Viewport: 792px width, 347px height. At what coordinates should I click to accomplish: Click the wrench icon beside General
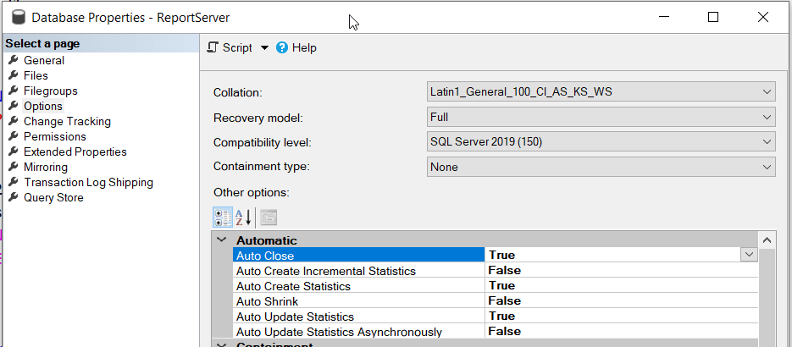pyautogui.click(x=14, y=60)
